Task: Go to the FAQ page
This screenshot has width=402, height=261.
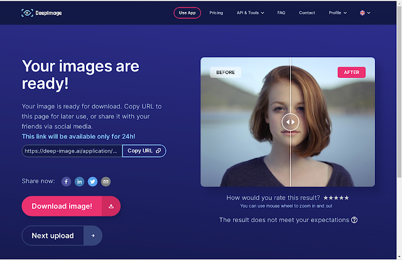Action: pos(281,13)
